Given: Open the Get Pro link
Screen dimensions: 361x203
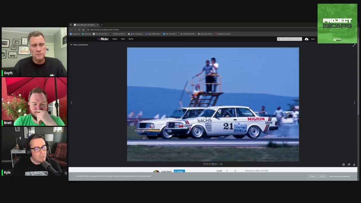Looking at the screenshot, I should [x=131, y=39].
